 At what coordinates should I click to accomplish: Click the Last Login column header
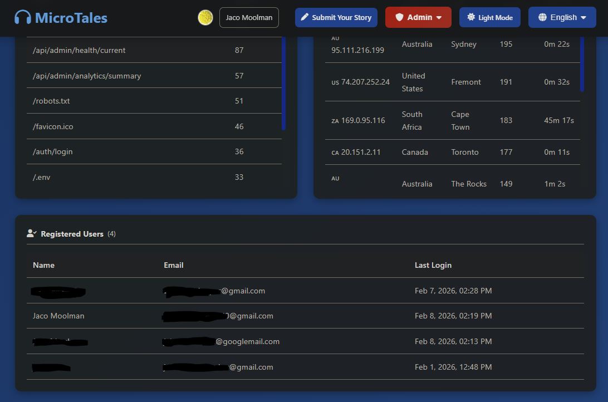(433, 265)
